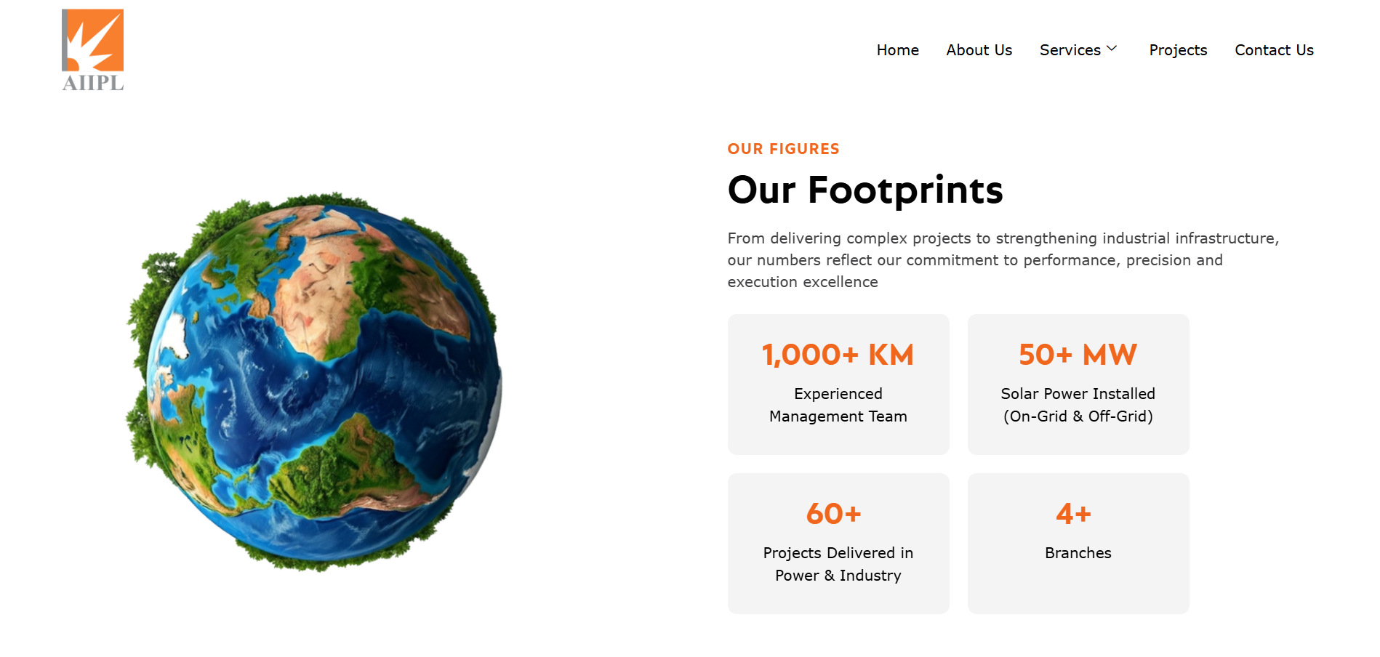
Task: Click the description paragraph under Our Footprints
Action: click(1003, 260)
